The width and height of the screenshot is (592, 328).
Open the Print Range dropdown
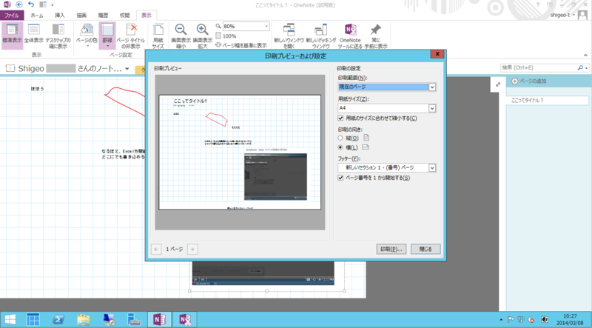pos(432,87)
